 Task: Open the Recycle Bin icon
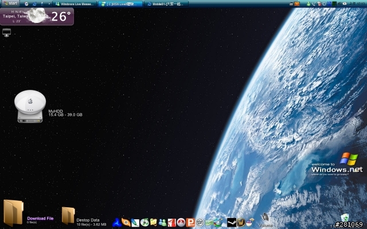[345, 219]
